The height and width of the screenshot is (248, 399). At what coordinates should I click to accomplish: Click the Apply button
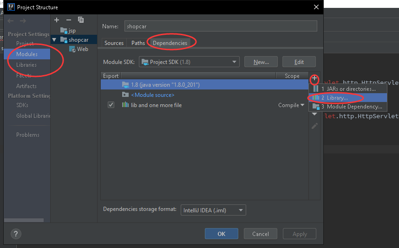pyautogui.click(x=300, y=234)
